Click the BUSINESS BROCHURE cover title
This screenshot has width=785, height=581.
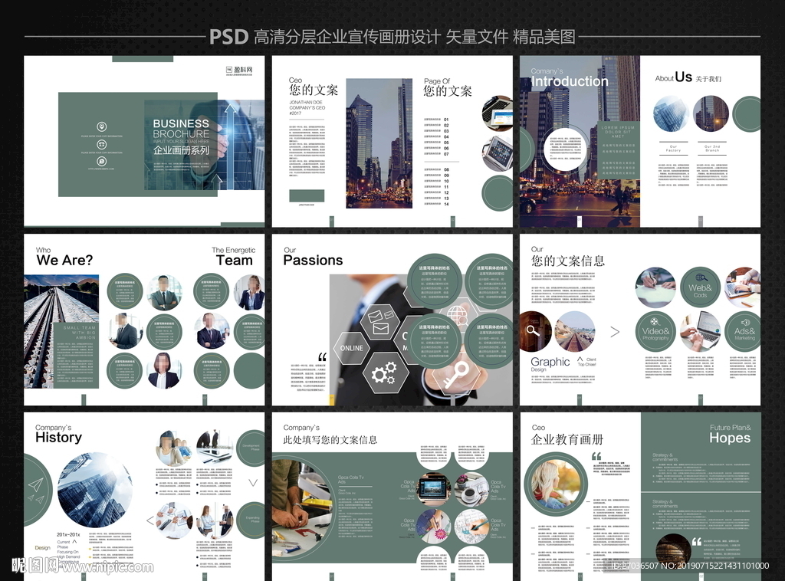(x=181, y=129)
